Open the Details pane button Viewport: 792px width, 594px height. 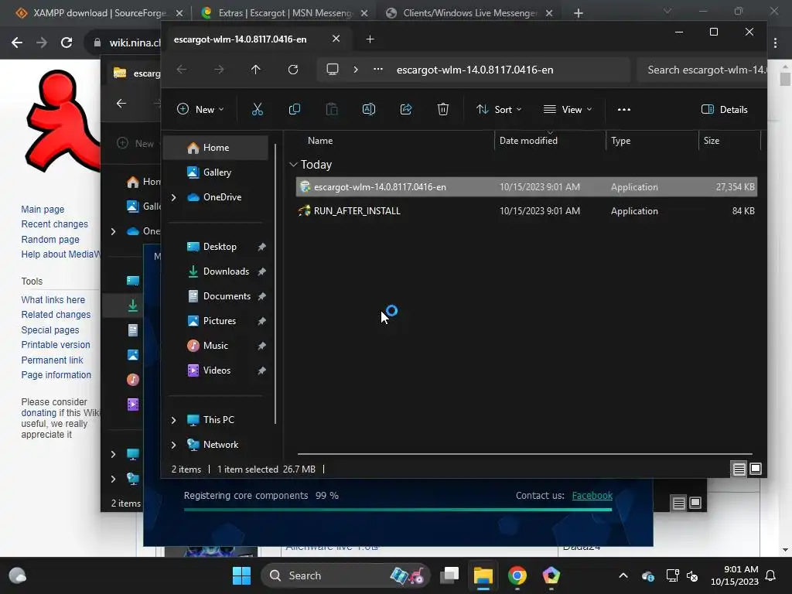coord(724,109)
